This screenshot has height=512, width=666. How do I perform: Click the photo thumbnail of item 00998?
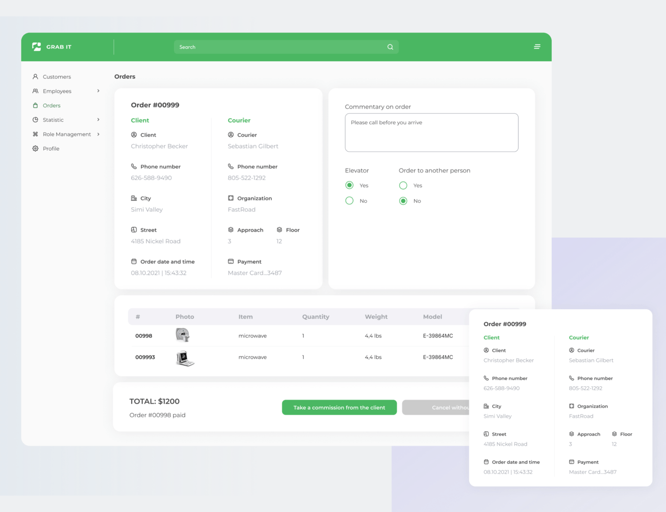[182, 335]
